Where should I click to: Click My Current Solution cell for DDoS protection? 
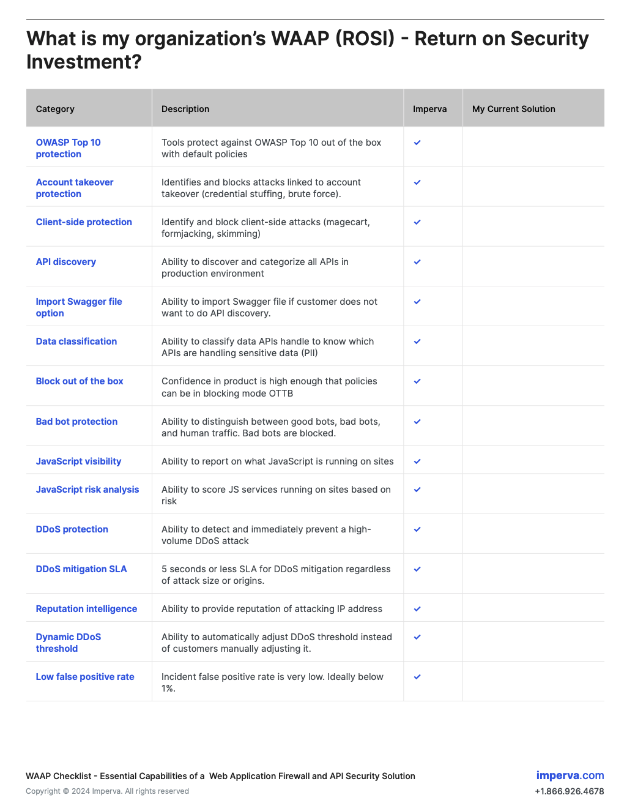pos(533,534)
